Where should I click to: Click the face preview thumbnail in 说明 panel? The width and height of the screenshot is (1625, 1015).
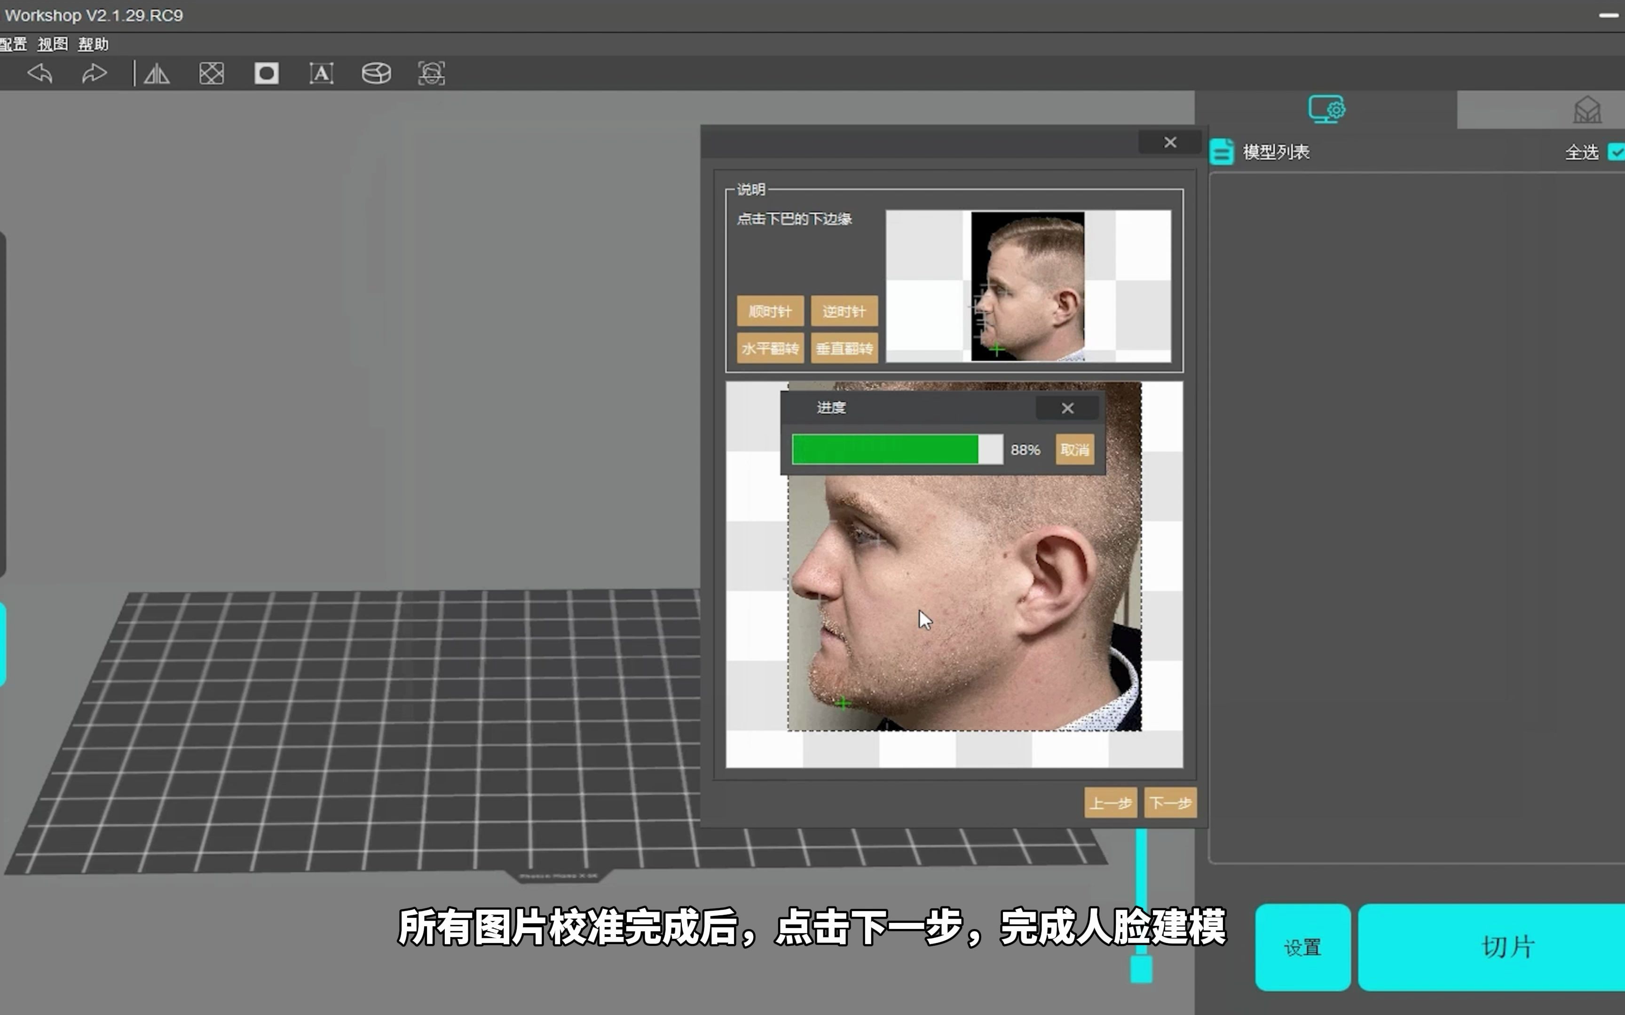[x=1027, y=287]
